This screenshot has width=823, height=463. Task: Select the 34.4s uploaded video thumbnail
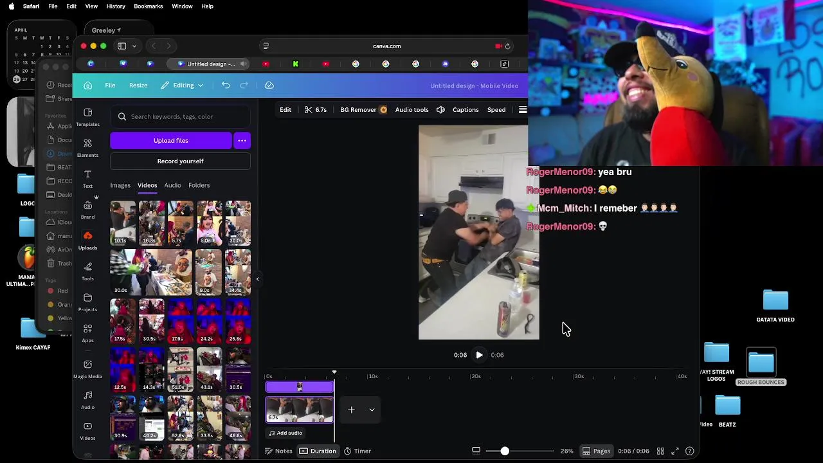pos(238,272)
